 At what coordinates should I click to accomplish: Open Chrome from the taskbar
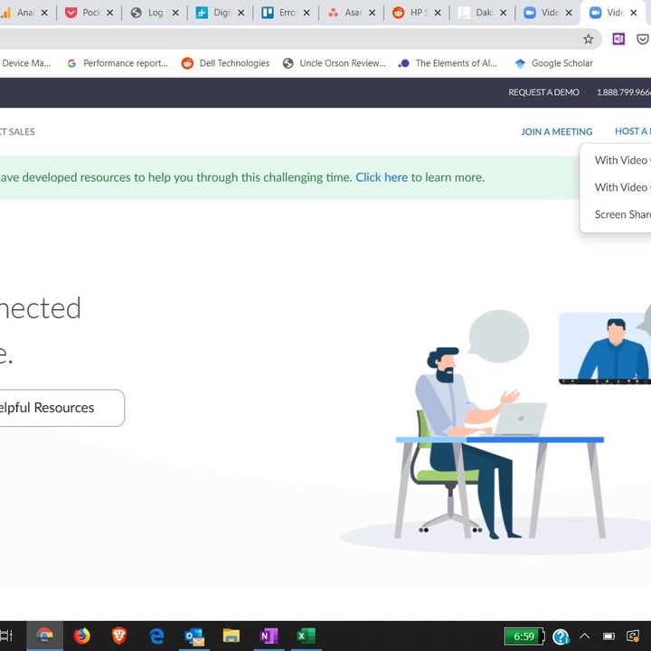tap(44, 636)
